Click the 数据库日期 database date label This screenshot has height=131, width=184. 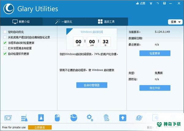click(136, 38)
